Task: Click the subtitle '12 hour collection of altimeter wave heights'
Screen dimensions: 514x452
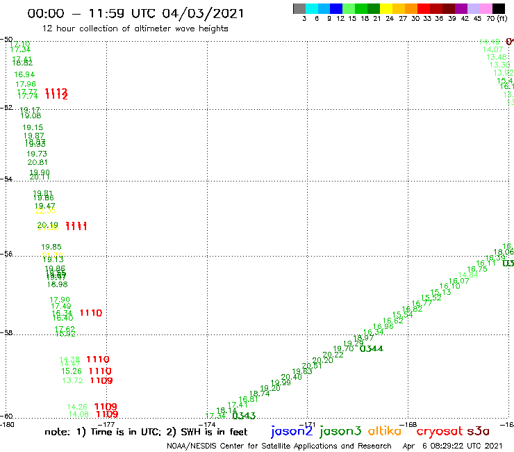Action: [x=135, y=29]
